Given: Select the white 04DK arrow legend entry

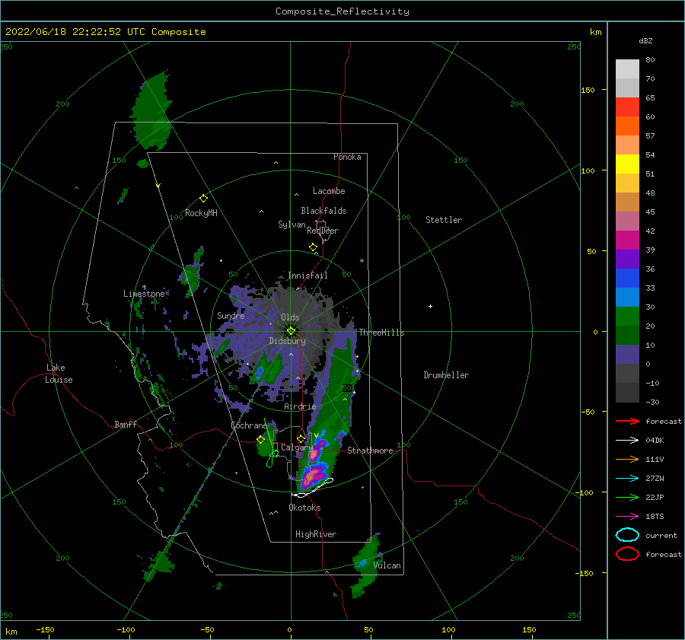Looking at the screenshot, I should [627, 440].
